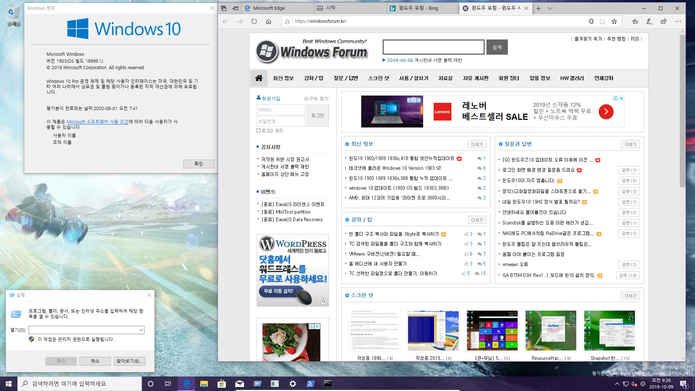Click the 아이디 input field
Screen dimensions: 695x391
coord(281,110)
